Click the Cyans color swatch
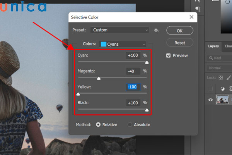232x155 pixels. (103, 44)
